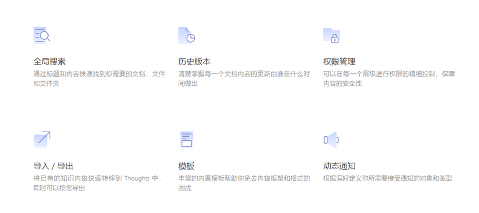
Task: Select the 动态通知 heading
Action: coord(340,166)
